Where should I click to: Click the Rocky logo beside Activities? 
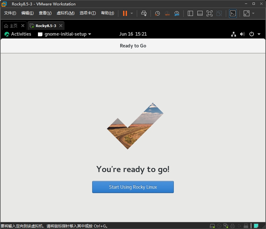(x=7, y=34)
